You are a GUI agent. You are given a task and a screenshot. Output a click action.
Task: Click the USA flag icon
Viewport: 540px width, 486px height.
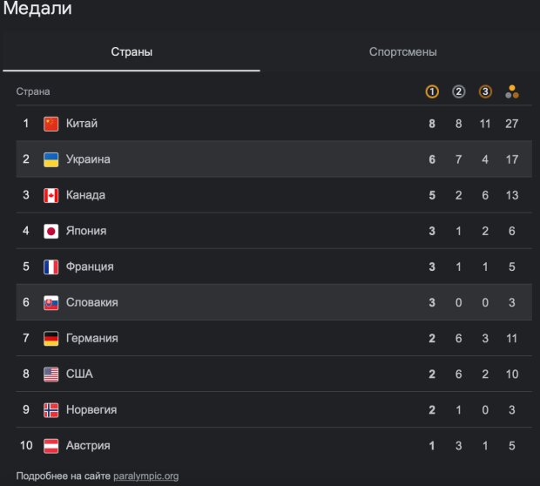coord(51,374)
